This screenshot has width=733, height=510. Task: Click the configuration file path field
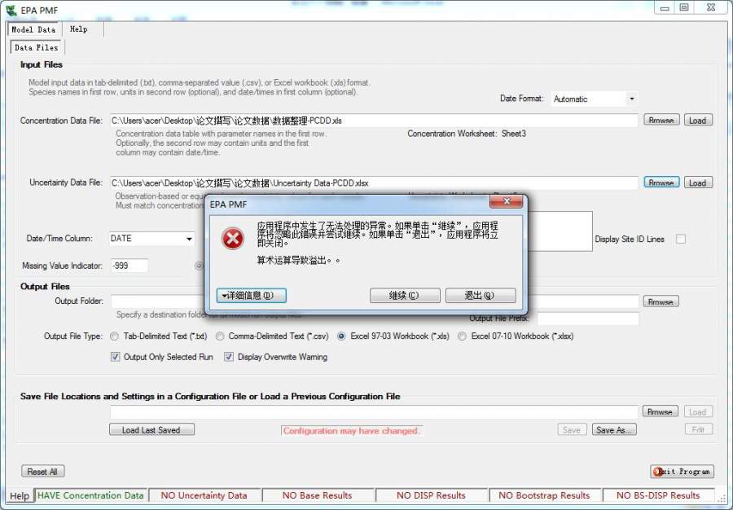(374, 412)
